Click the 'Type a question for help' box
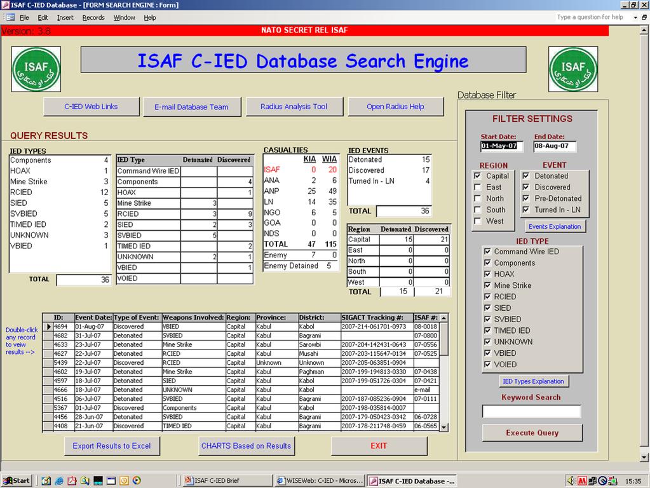650x488 pixels. pos(591,17)
